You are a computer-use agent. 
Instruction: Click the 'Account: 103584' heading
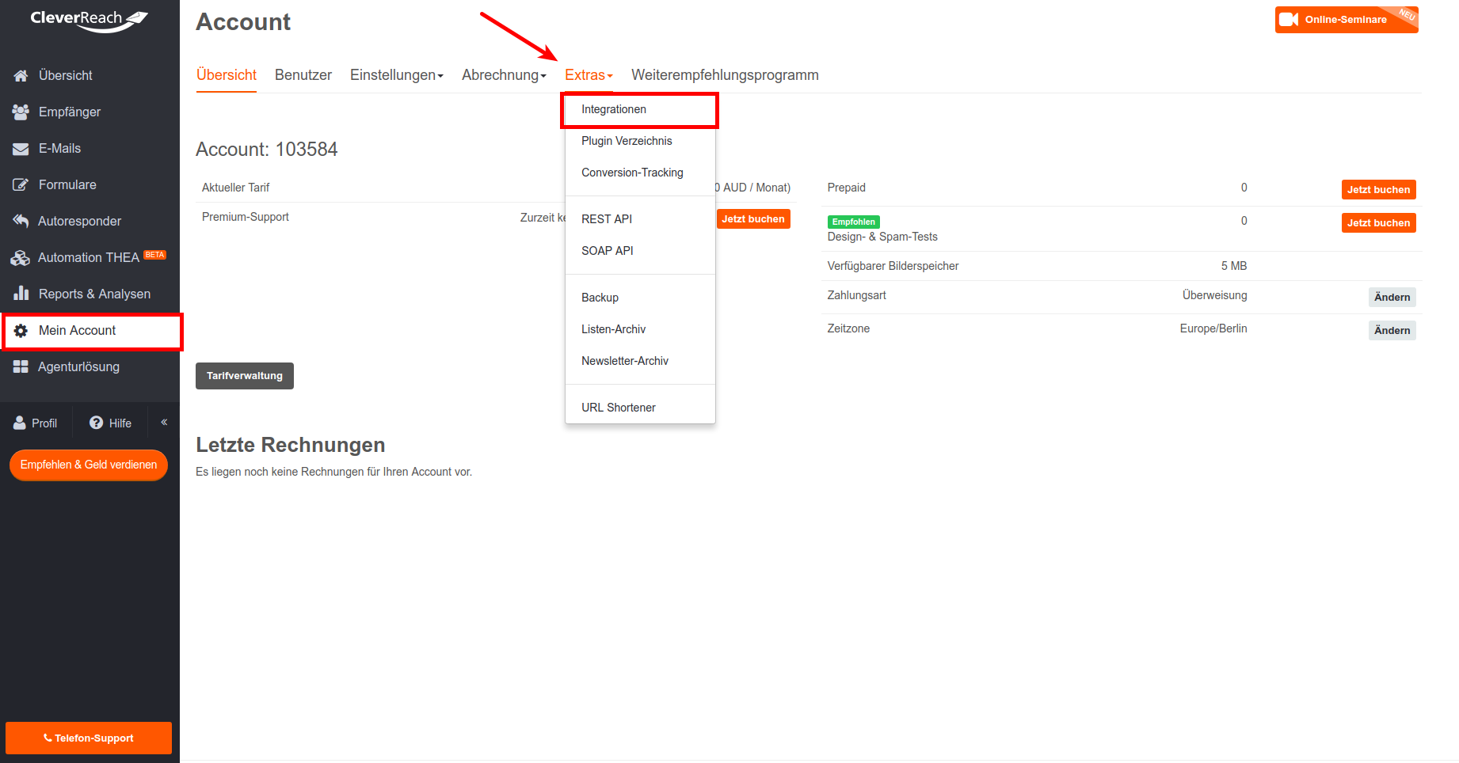[x=267, y=150]
